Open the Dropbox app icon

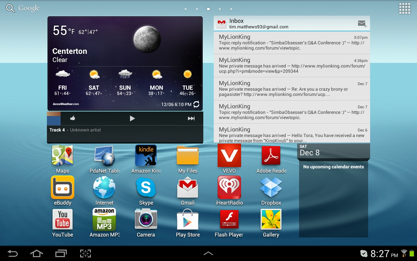[271, 188]
